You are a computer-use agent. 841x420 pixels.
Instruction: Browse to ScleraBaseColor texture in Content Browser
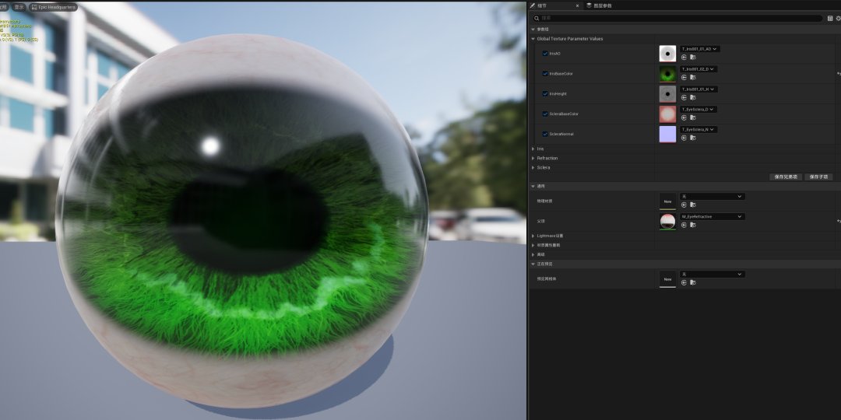pyautogui.click(x=692, y=118)
